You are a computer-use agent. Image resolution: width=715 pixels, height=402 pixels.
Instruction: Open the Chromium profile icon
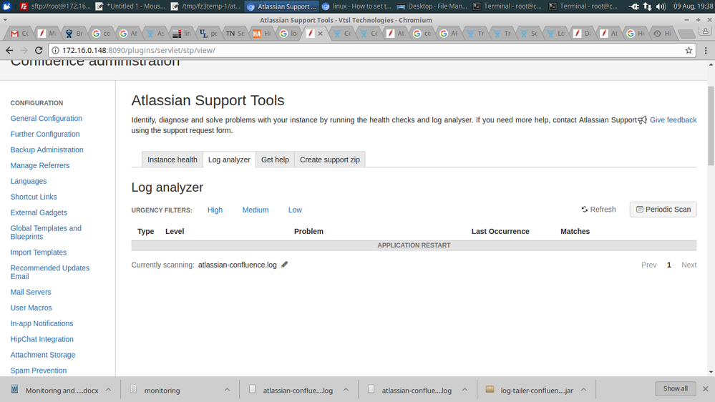point(706,31)
